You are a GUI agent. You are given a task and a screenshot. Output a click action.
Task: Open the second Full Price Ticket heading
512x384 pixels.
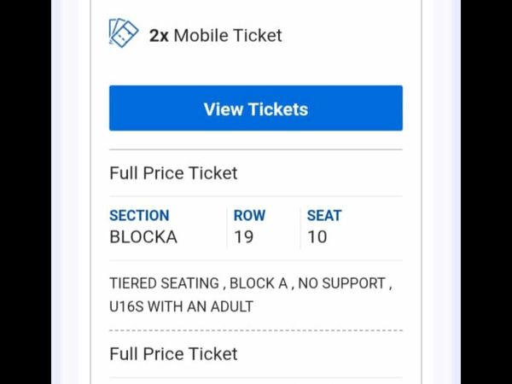(x=173, y=354)
